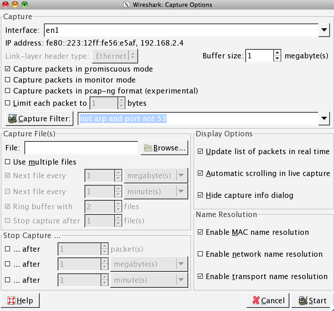Open Stop Capture minute(s) unit dropdown

[x=149, y=280]
